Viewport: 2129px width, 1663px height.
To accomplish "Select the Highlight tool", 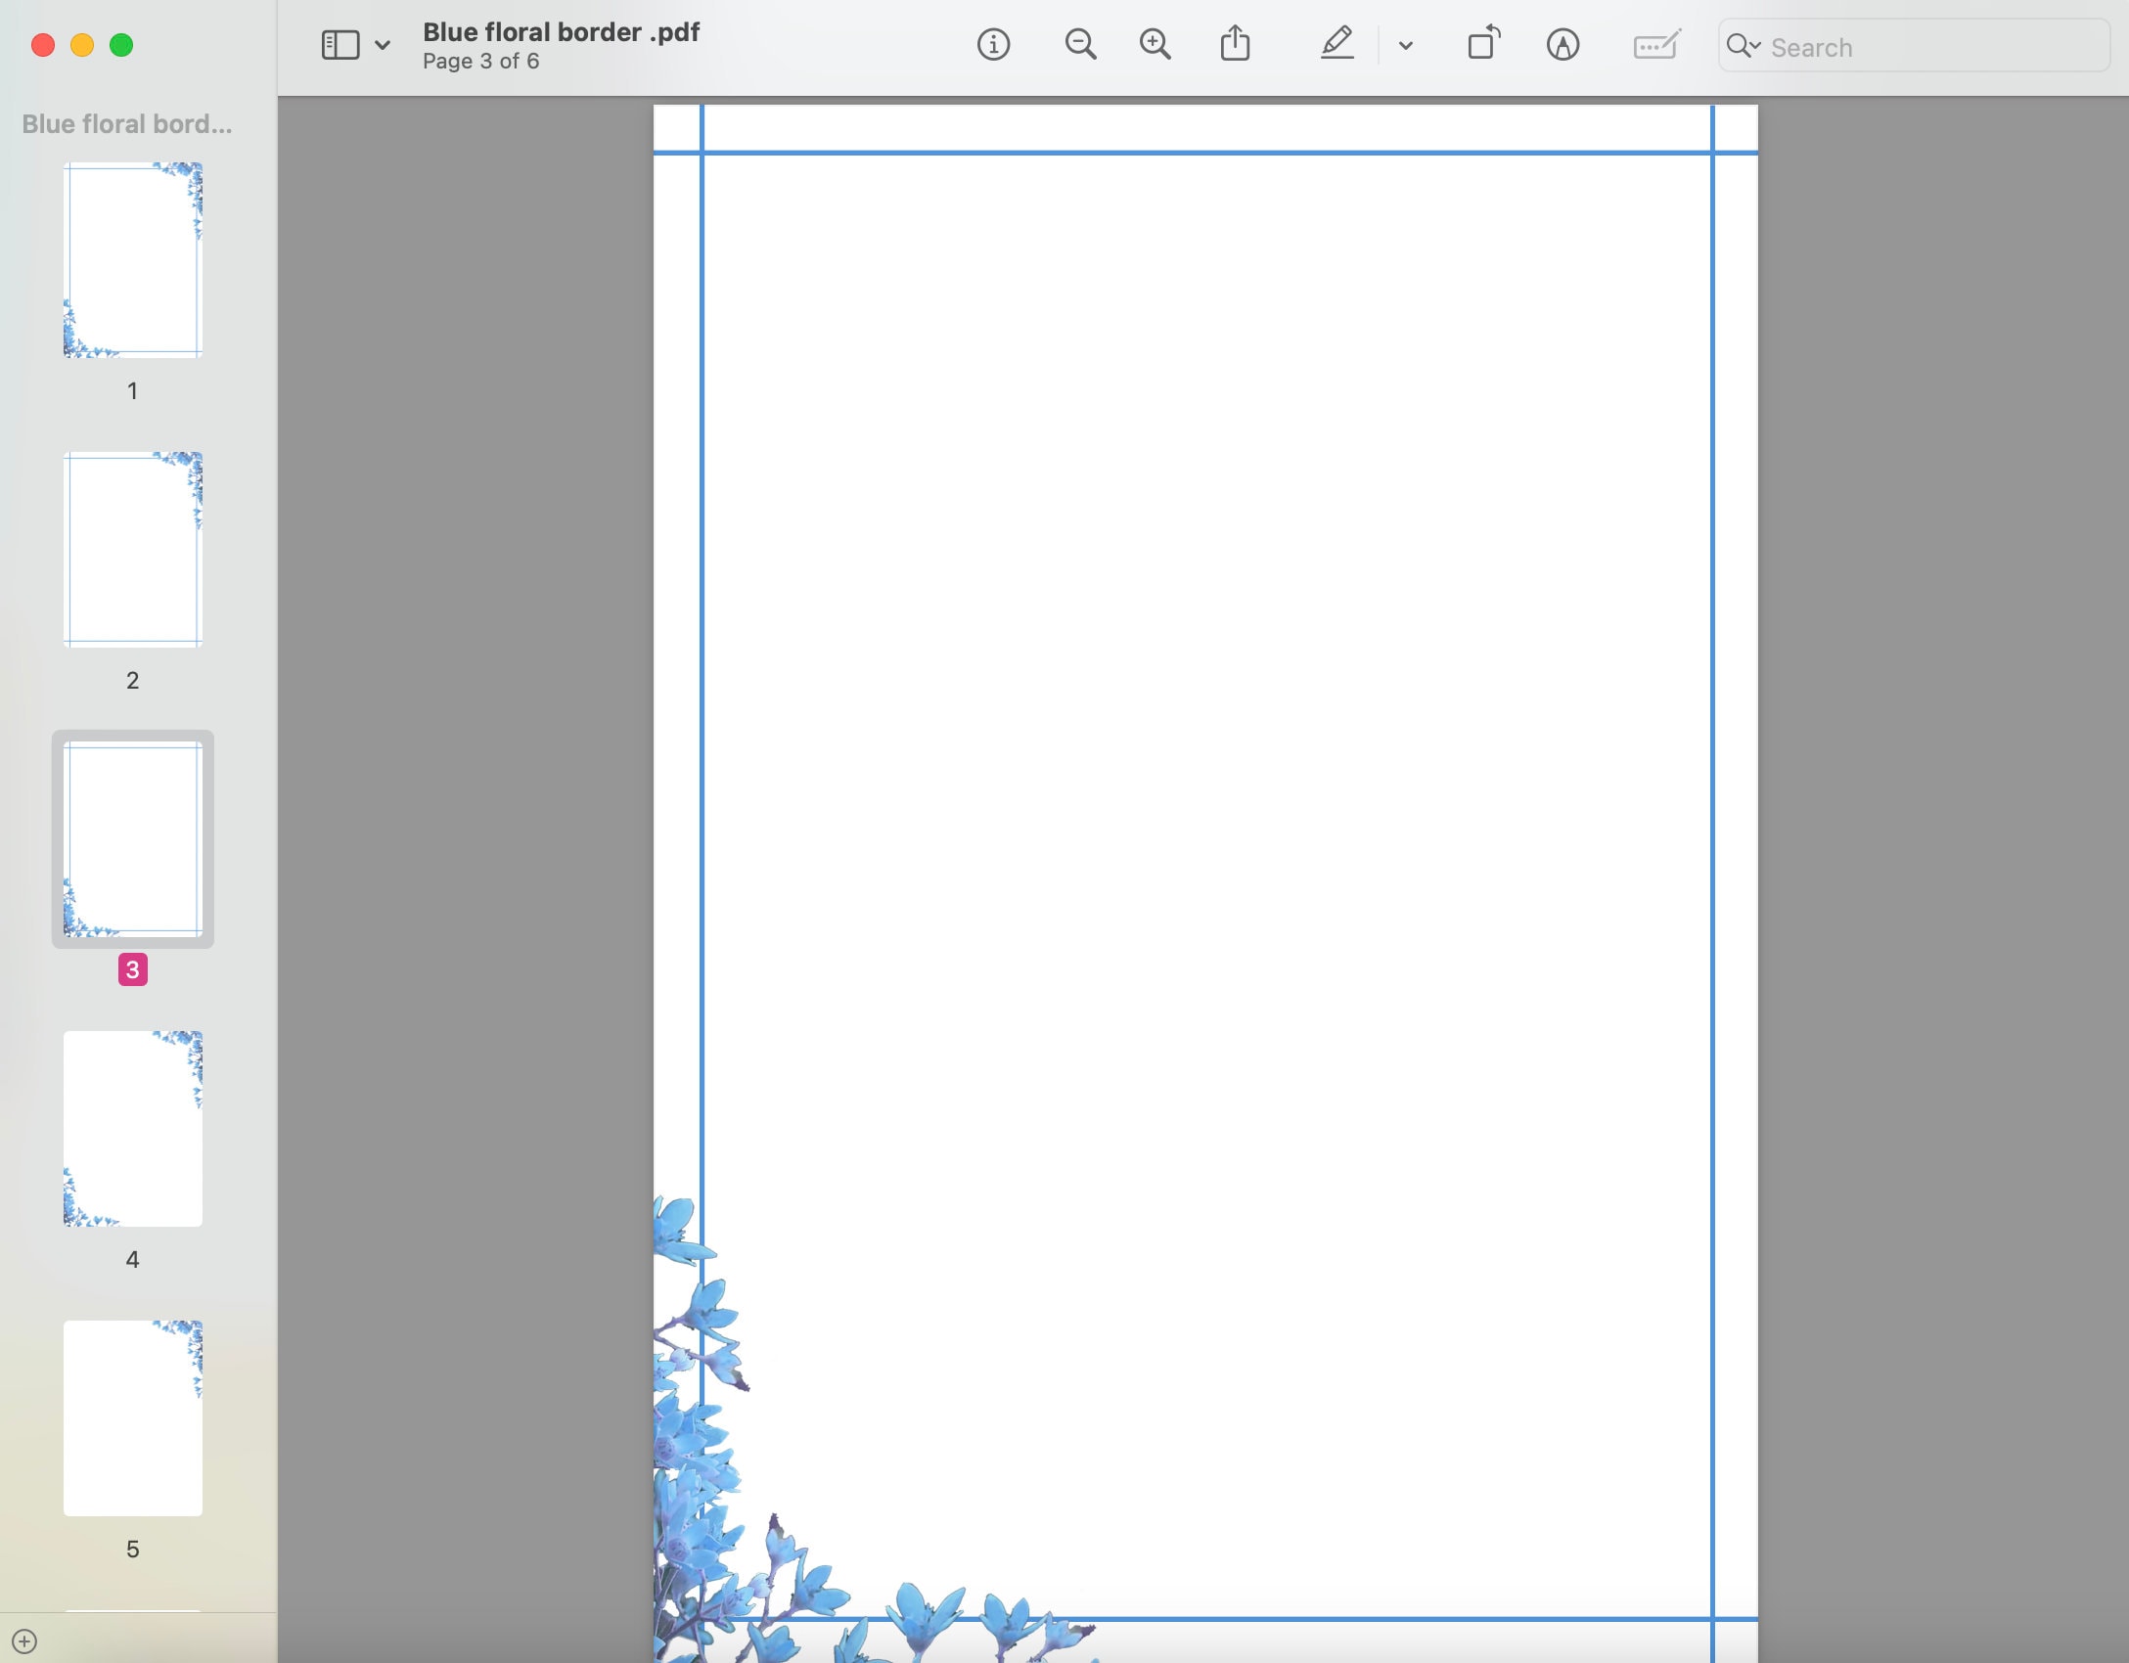I will [x=1336, y=45].
